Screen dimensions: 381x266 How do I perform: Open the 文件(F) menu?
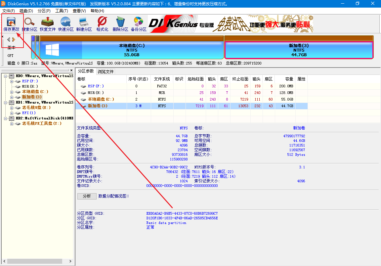pos(9,11)
